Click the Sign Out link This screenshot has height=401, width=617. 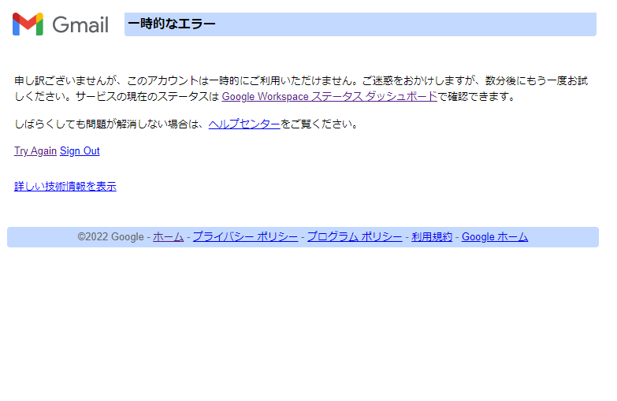80,151
